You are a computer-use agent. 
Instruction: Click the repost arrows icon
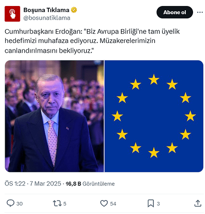[x=57, y=203]
